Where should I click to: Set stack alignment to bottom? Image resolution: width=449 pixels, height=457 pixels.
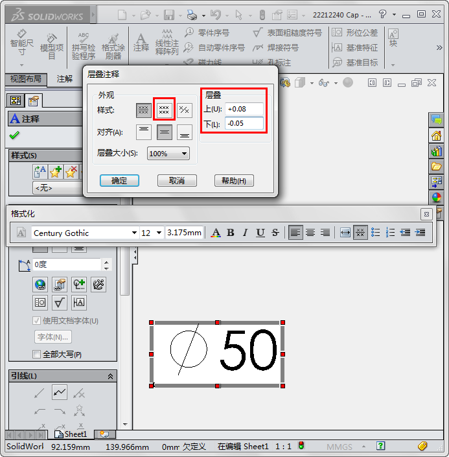185,132
